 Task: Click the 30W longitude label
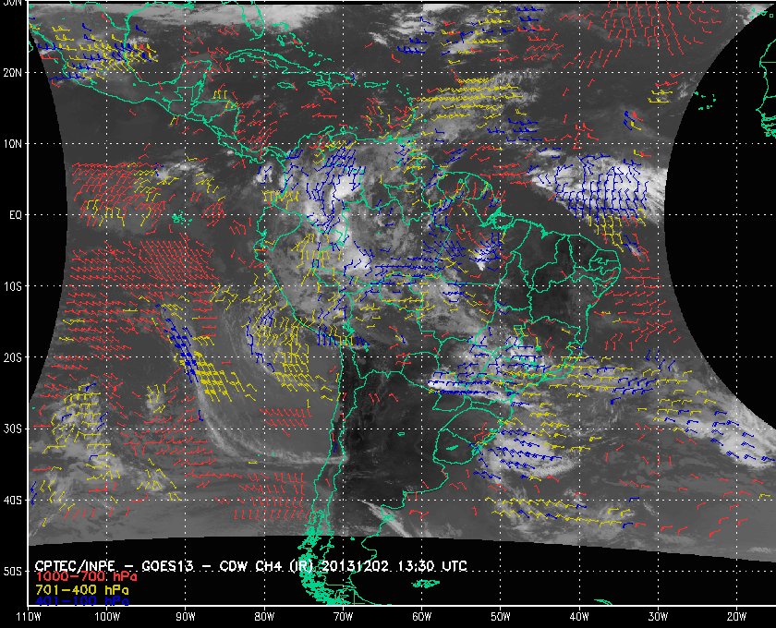[x=658, y=617]
